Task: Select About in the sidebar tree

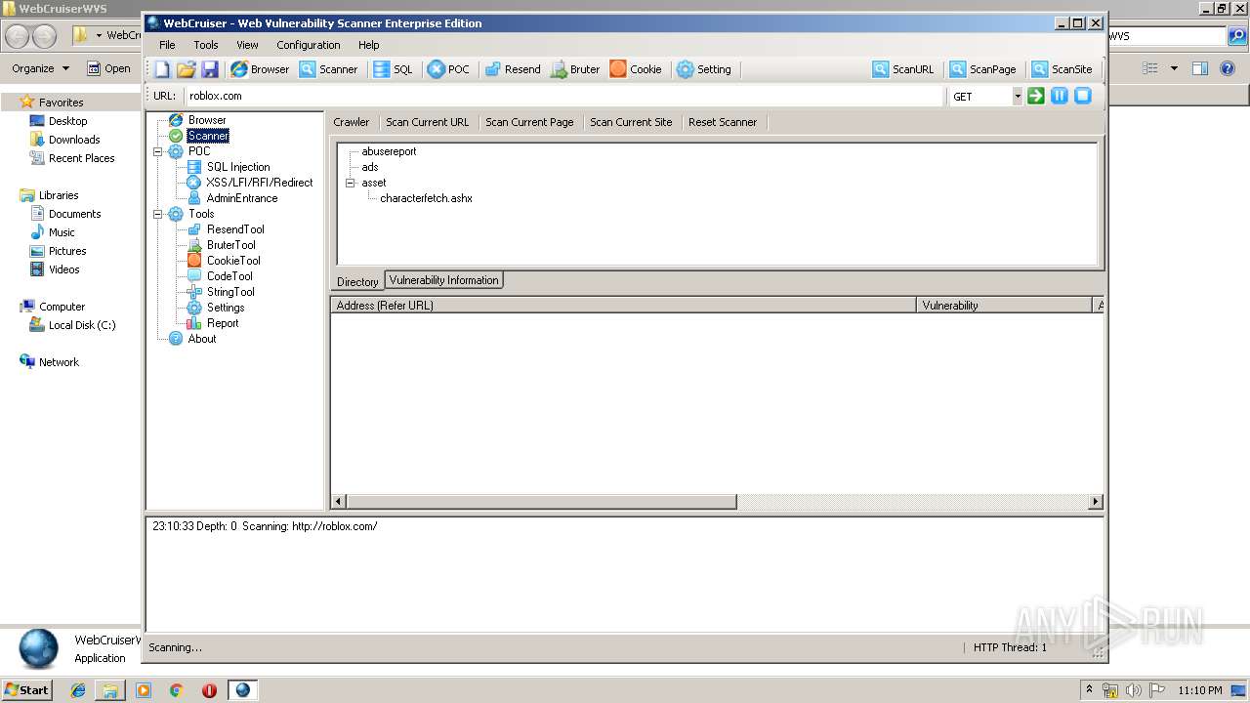Action: [x=202, y=339]
